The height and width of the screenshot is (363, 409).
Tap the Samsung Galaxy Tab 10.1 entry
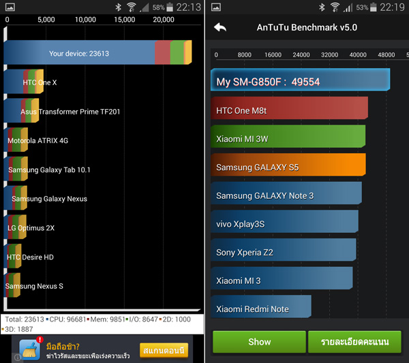[x=47, y=169]
